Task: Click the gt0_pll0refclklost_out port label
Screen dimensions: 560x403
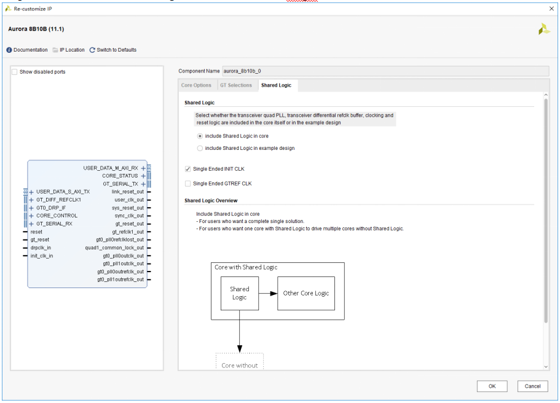Action: [x=120, y=240]
